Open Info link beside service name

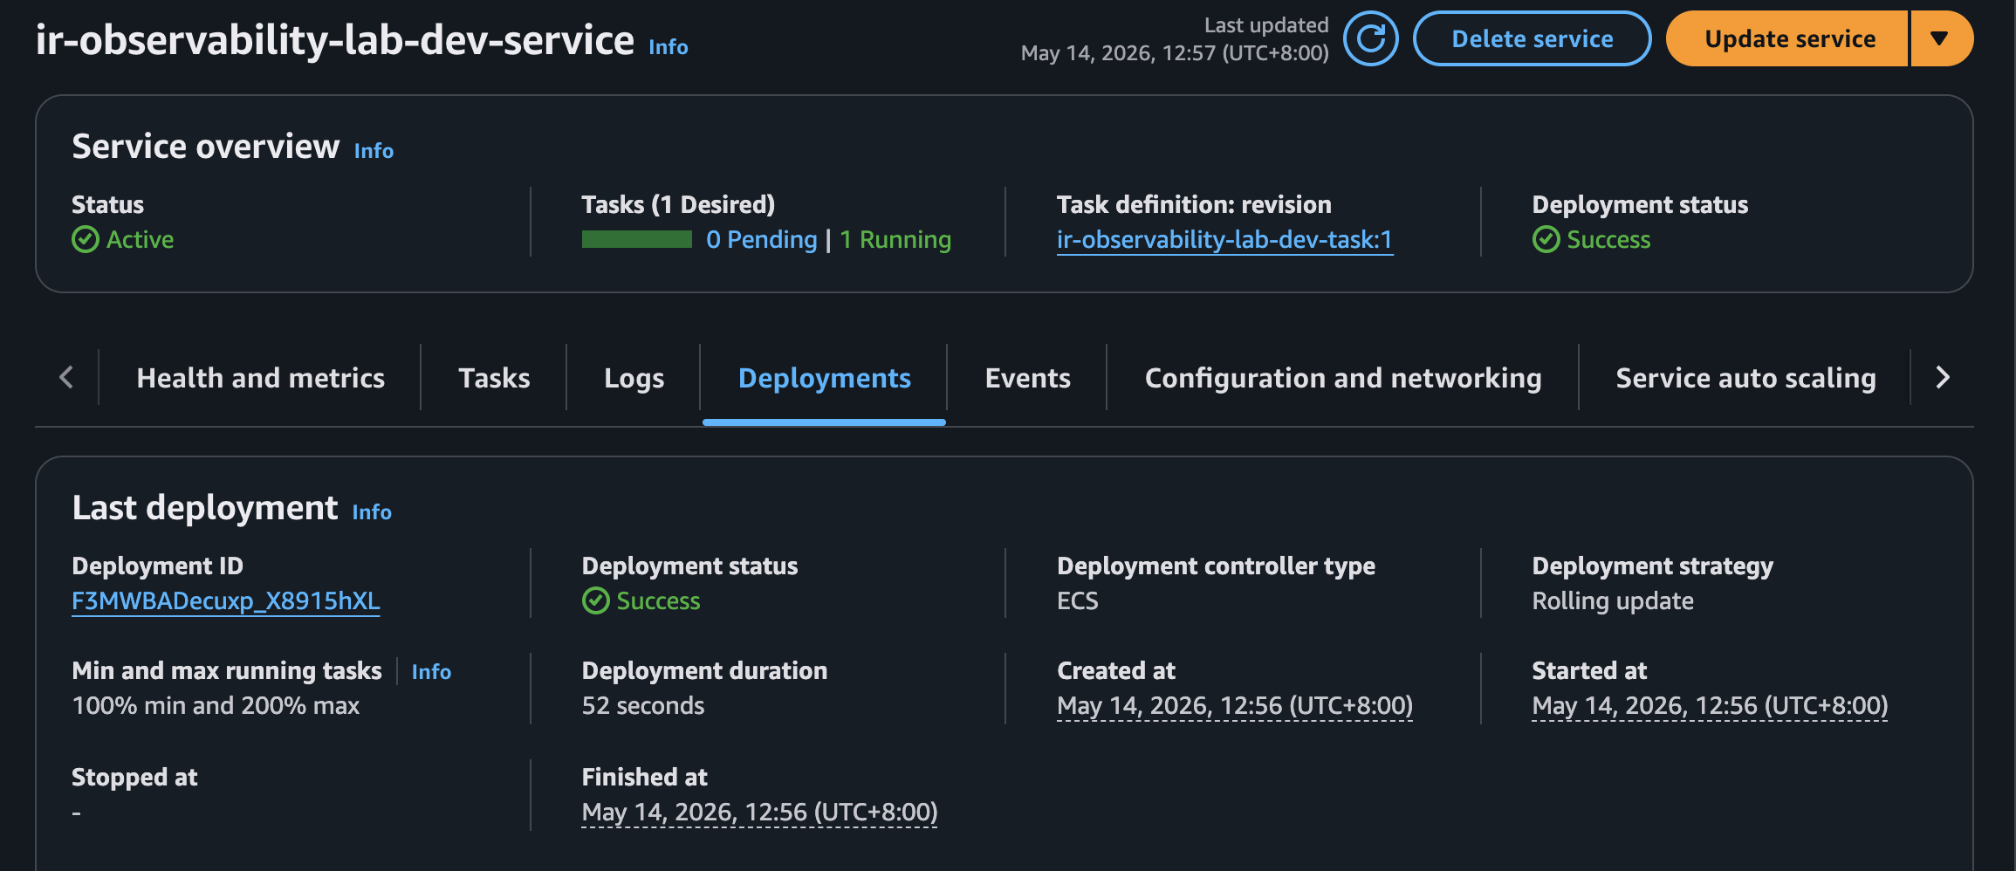[x=669, y=47]
